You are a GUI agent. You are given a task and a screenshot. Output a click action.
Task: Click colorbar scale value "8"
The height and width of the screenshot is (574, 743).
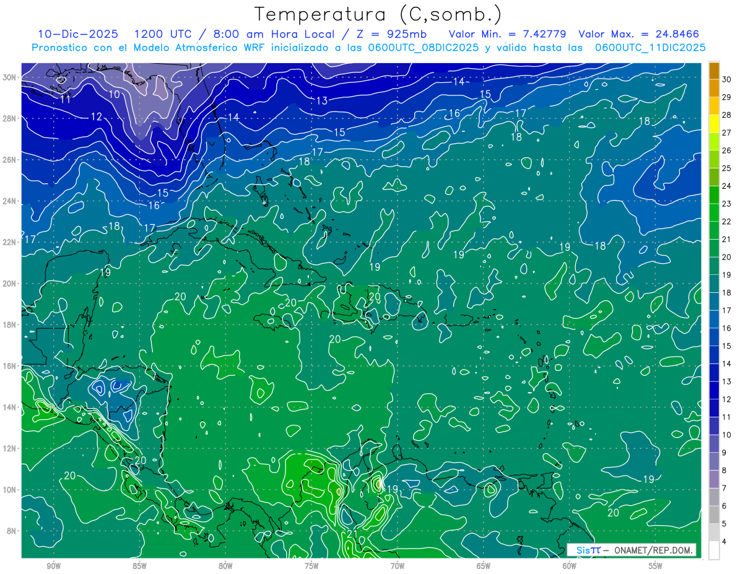pyautogui.click(x=725, y=471)
